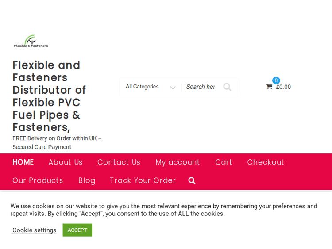Click the search magnifier icon in search bar
This screenshot has height=249, width=332.
pos(227,87)
